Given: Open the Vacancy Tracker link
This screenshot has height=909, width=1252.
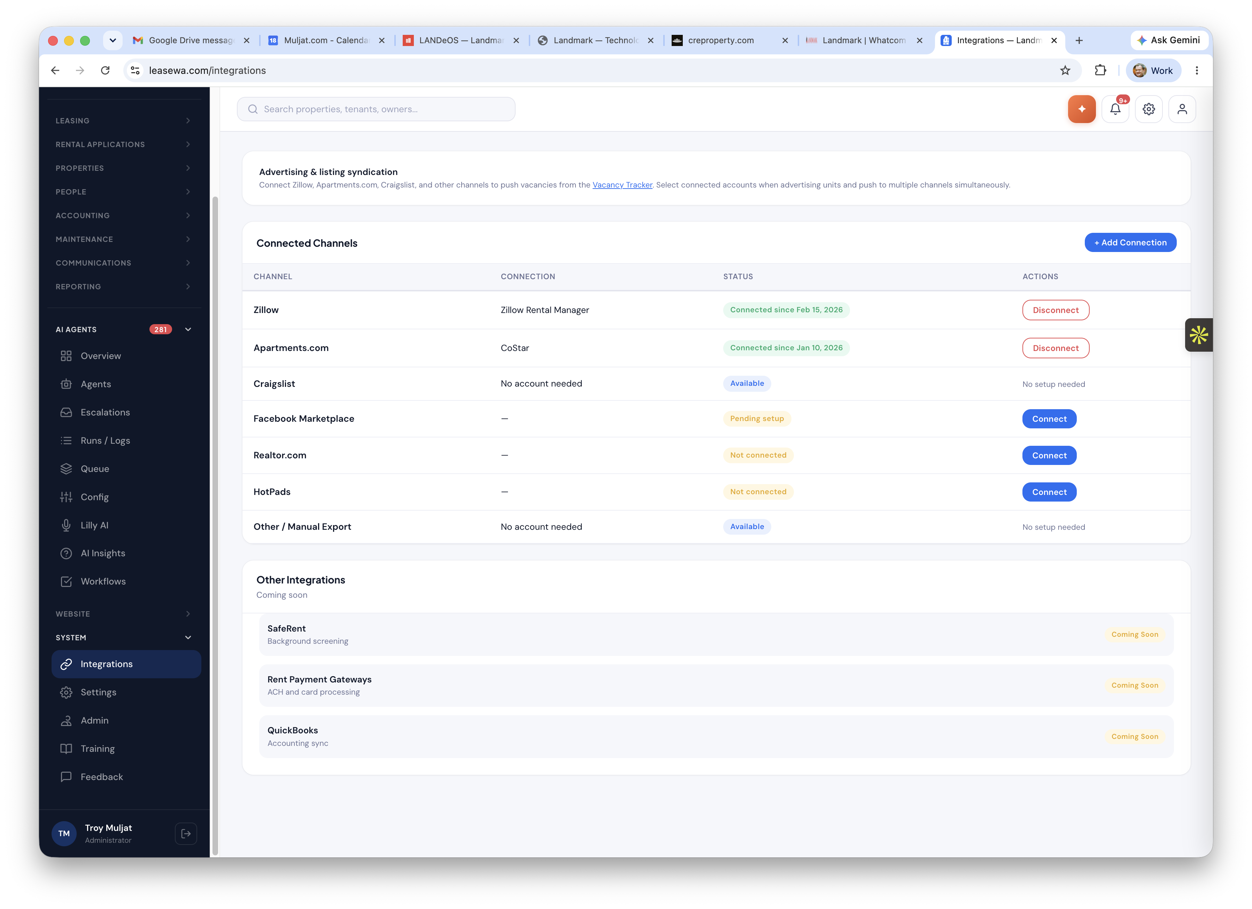Looking at the screenshot, I should click(622, 185).
